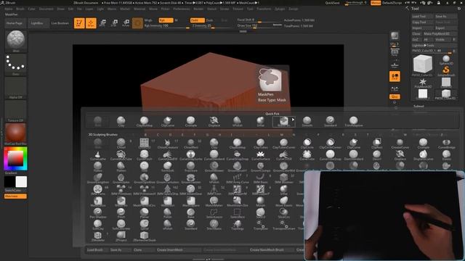The width and height of the screenshot is (465, 261).
Task: Open the Zplugin menu
Action: tap(280, 9)
